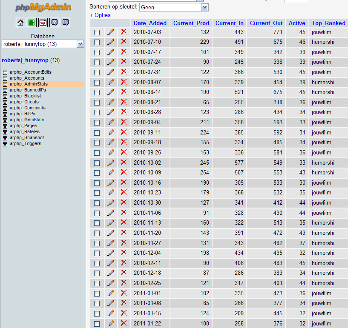348x328 pixels.
Task: Open the Database selector dropdown
Action: [43, 44]
